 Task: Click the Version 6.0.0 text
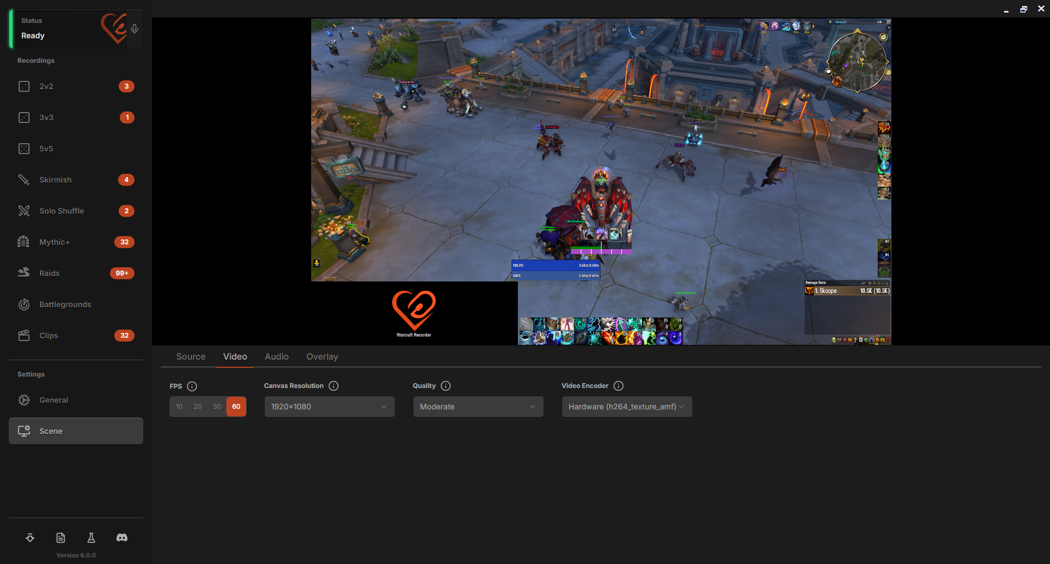click(76, 555)
